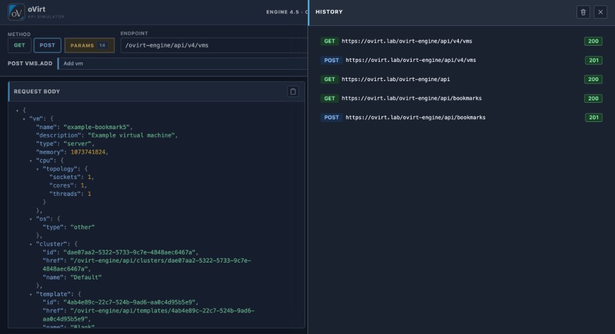Open history entry POST /api/bookmarks

[461, 117]
